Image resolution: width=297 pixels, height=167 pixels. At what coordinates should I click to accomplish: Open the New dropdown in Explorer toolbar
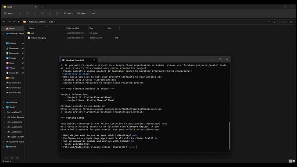click(x=9, y=13)
